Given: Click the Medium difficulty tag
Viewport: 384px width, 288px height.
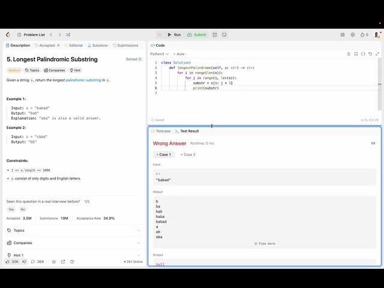Looking at the screenshot, I should coord(14,70).
